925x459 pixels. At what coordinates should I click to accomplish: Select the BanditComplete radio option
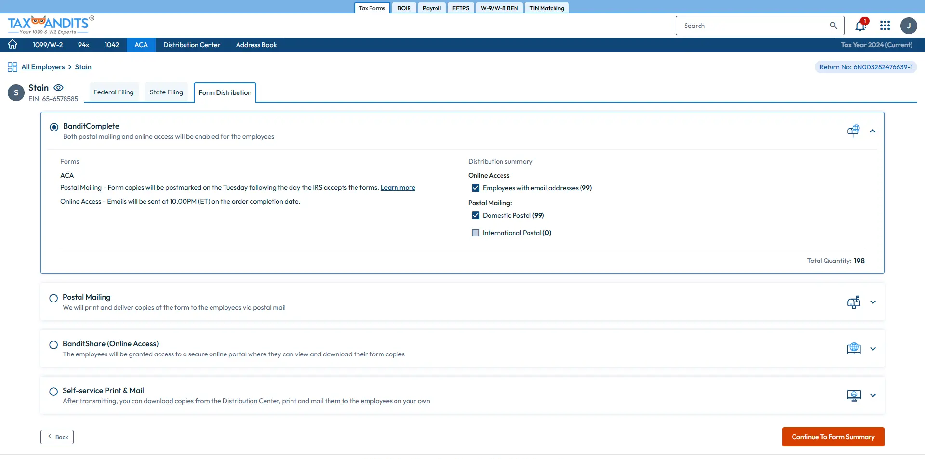coord(54,127)
